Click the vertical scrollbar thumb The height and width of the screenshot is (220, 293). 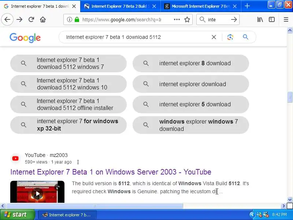pos(290,97)
